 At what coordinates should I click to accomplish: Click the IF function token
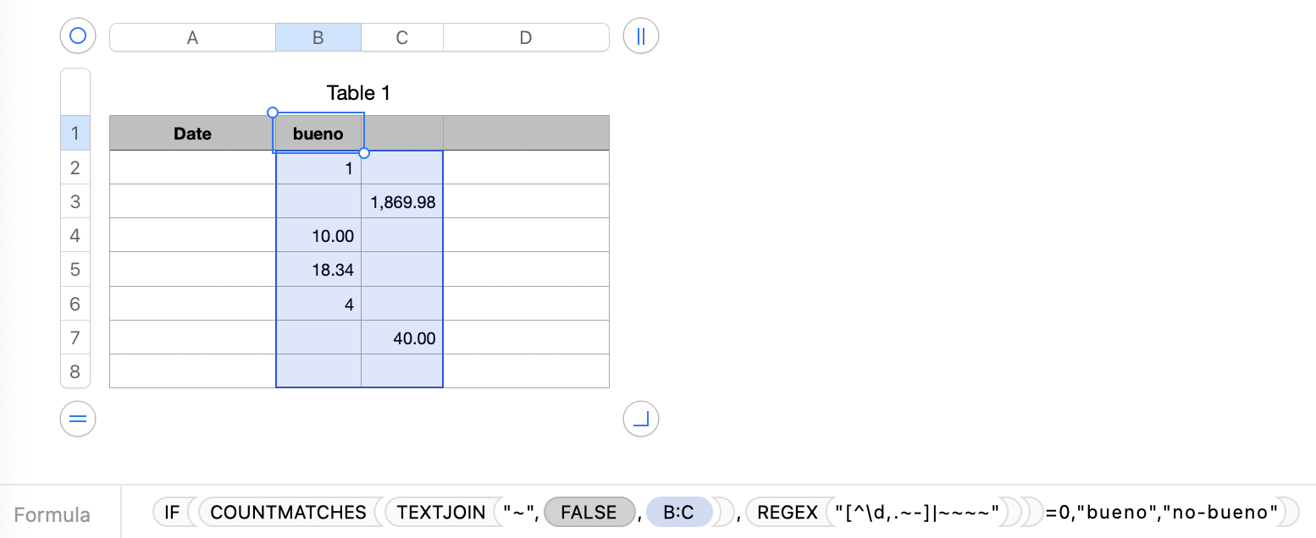[172, 512]
